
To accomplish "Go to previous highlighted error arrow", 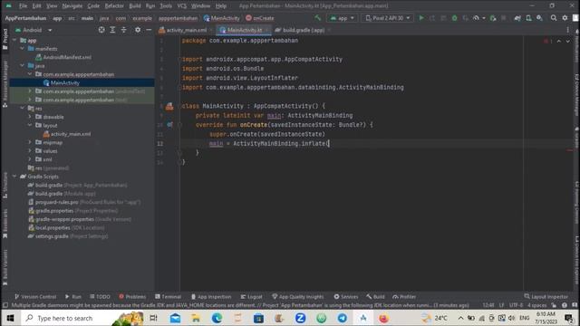I will point(558,41).
